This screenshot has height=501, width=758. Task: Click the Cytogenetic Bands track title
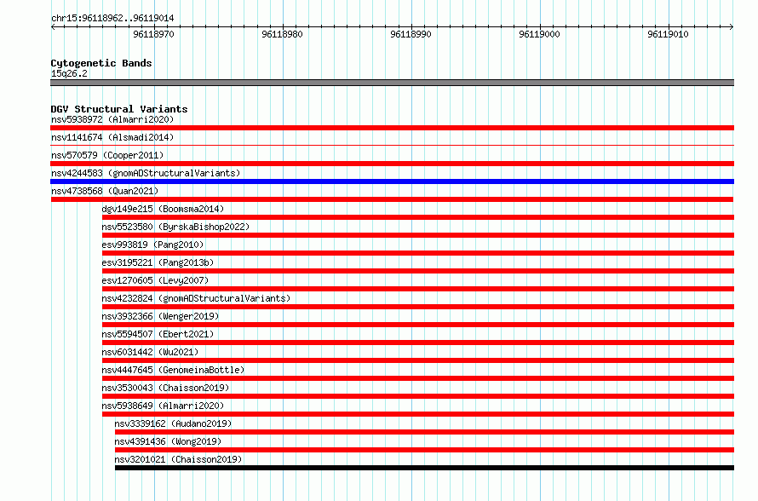101,63
